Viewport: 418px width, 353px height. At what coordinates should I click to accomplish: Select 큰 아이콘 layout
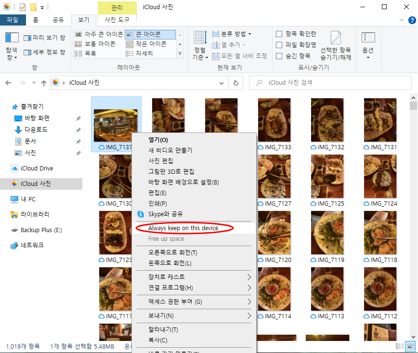150,34
